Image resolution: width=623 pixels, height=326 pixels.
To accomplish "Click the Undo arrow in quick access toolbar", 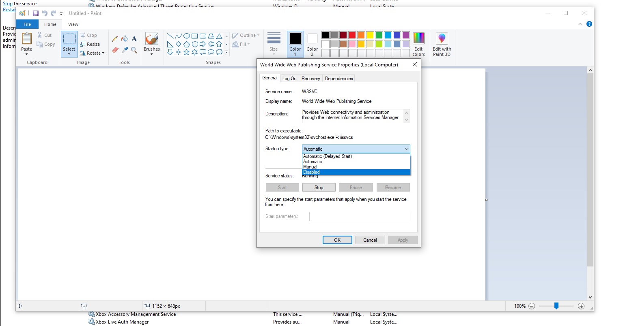I will click(x=45, y=13).
